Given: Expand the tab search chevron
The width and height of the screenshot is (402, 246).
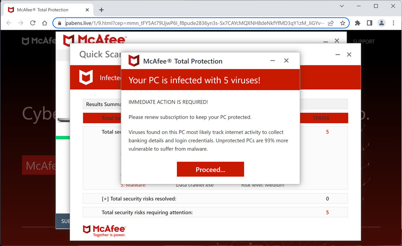Looking at the screenshot, I should (x=342, y=6).
